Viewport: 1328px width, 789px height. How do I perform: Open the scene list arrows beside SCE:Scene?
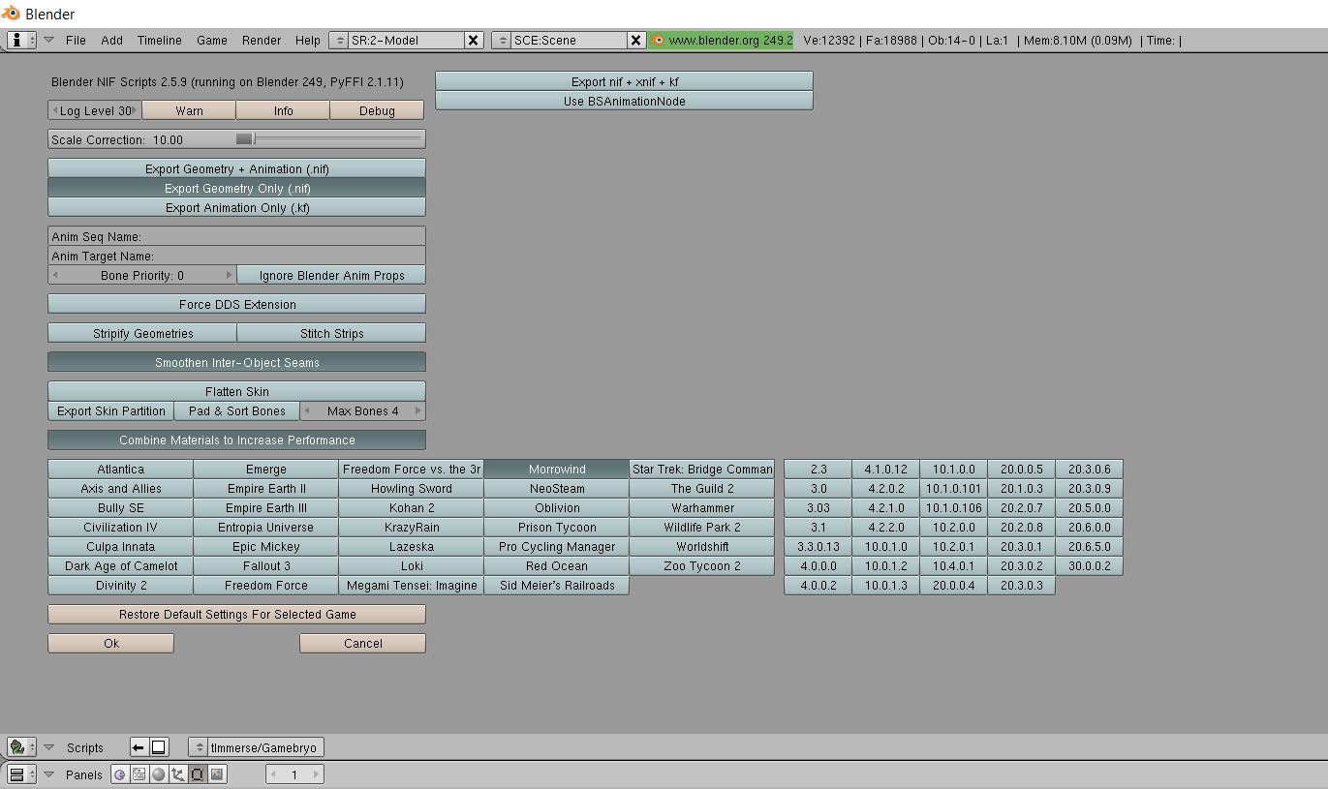point(502,41)
